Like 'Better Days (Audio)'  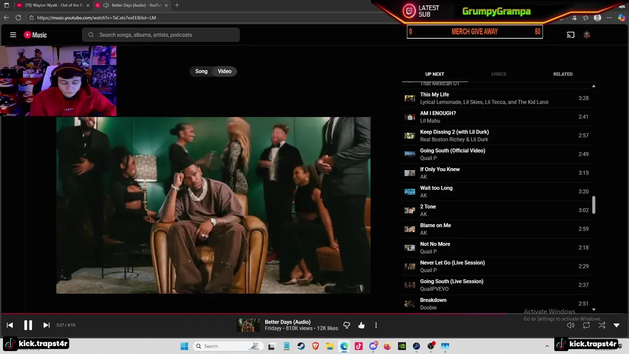(362, 325)
